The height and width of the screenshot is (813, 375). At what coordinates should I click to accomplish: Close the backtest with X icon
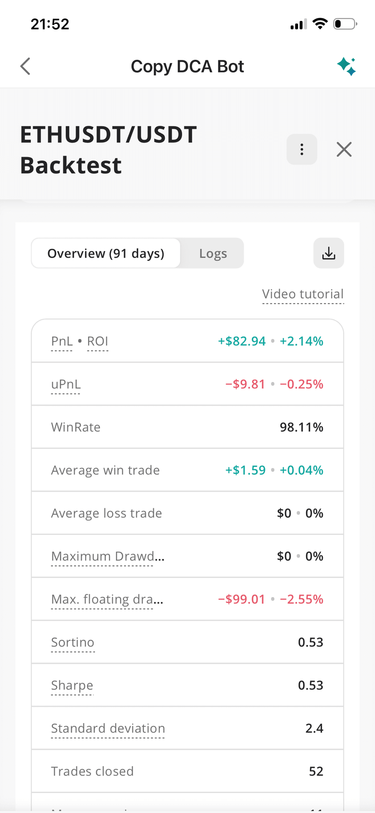pyautogui.click(x=344, y=149)
